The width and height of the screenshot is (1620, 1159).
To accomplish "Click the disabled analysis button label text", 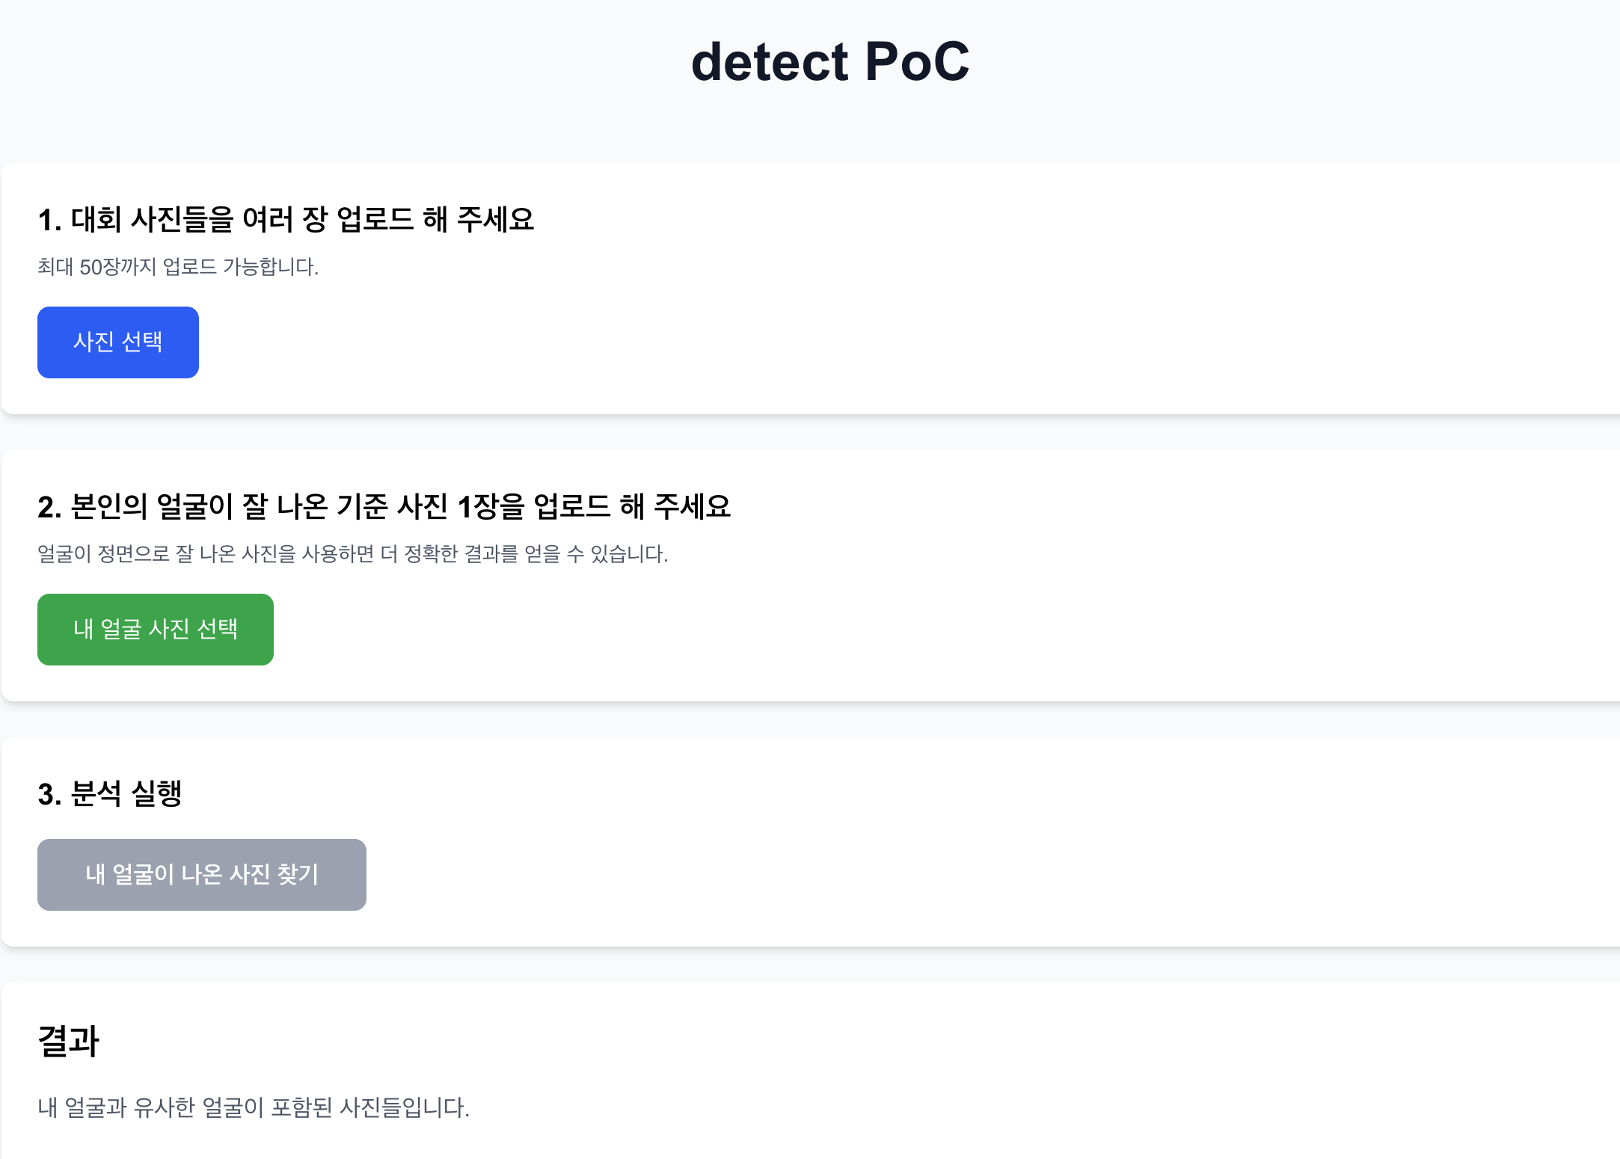I will point(201,874).
